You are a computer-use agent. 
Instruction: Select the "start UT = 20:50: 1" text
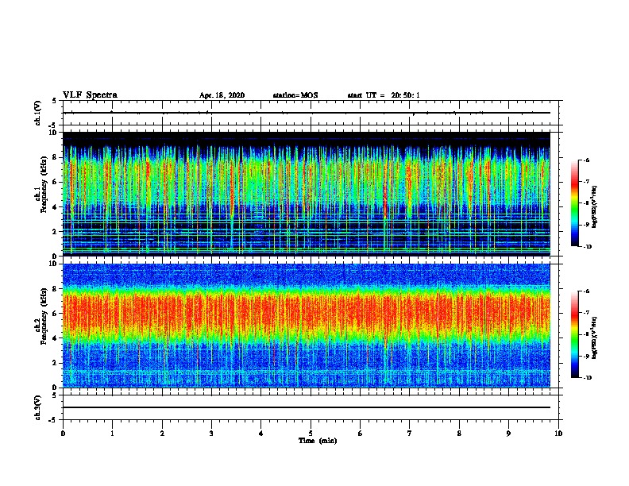pos(384,95)
